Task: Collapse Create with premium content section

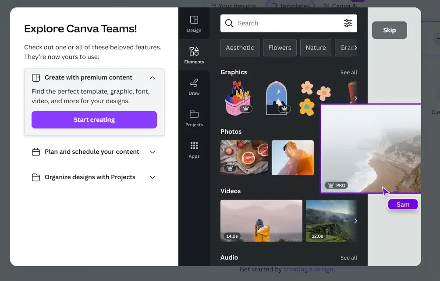Action: (153, 78)
